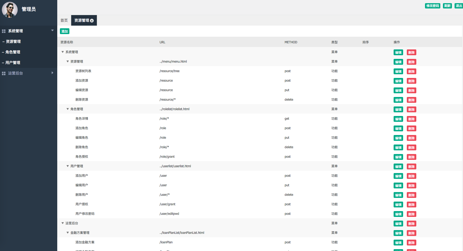
Task: Switch to the 首页 tab
Action: (64, 20)
